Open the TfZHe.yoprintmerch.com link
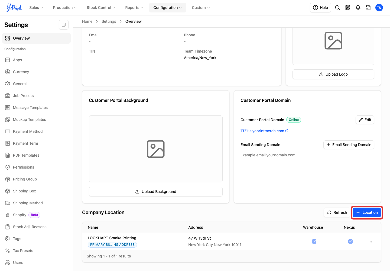The image size is (390, 271). point(262,131)
